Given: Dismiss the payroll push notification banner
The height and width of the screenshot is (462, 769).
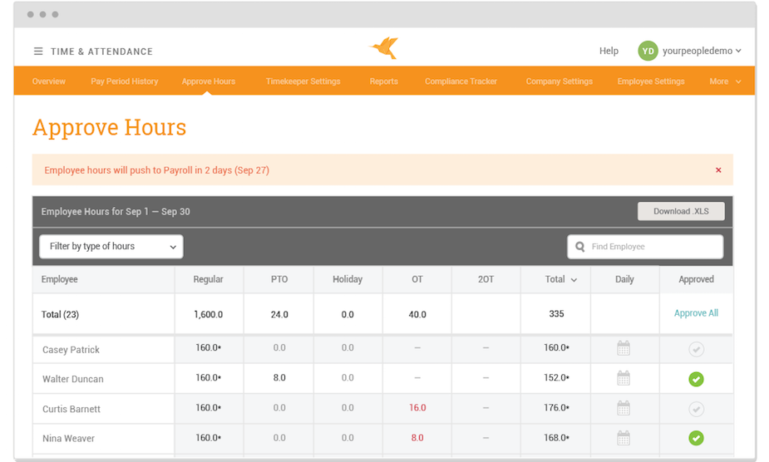Looking at the screenshot, I should (718, 170).
